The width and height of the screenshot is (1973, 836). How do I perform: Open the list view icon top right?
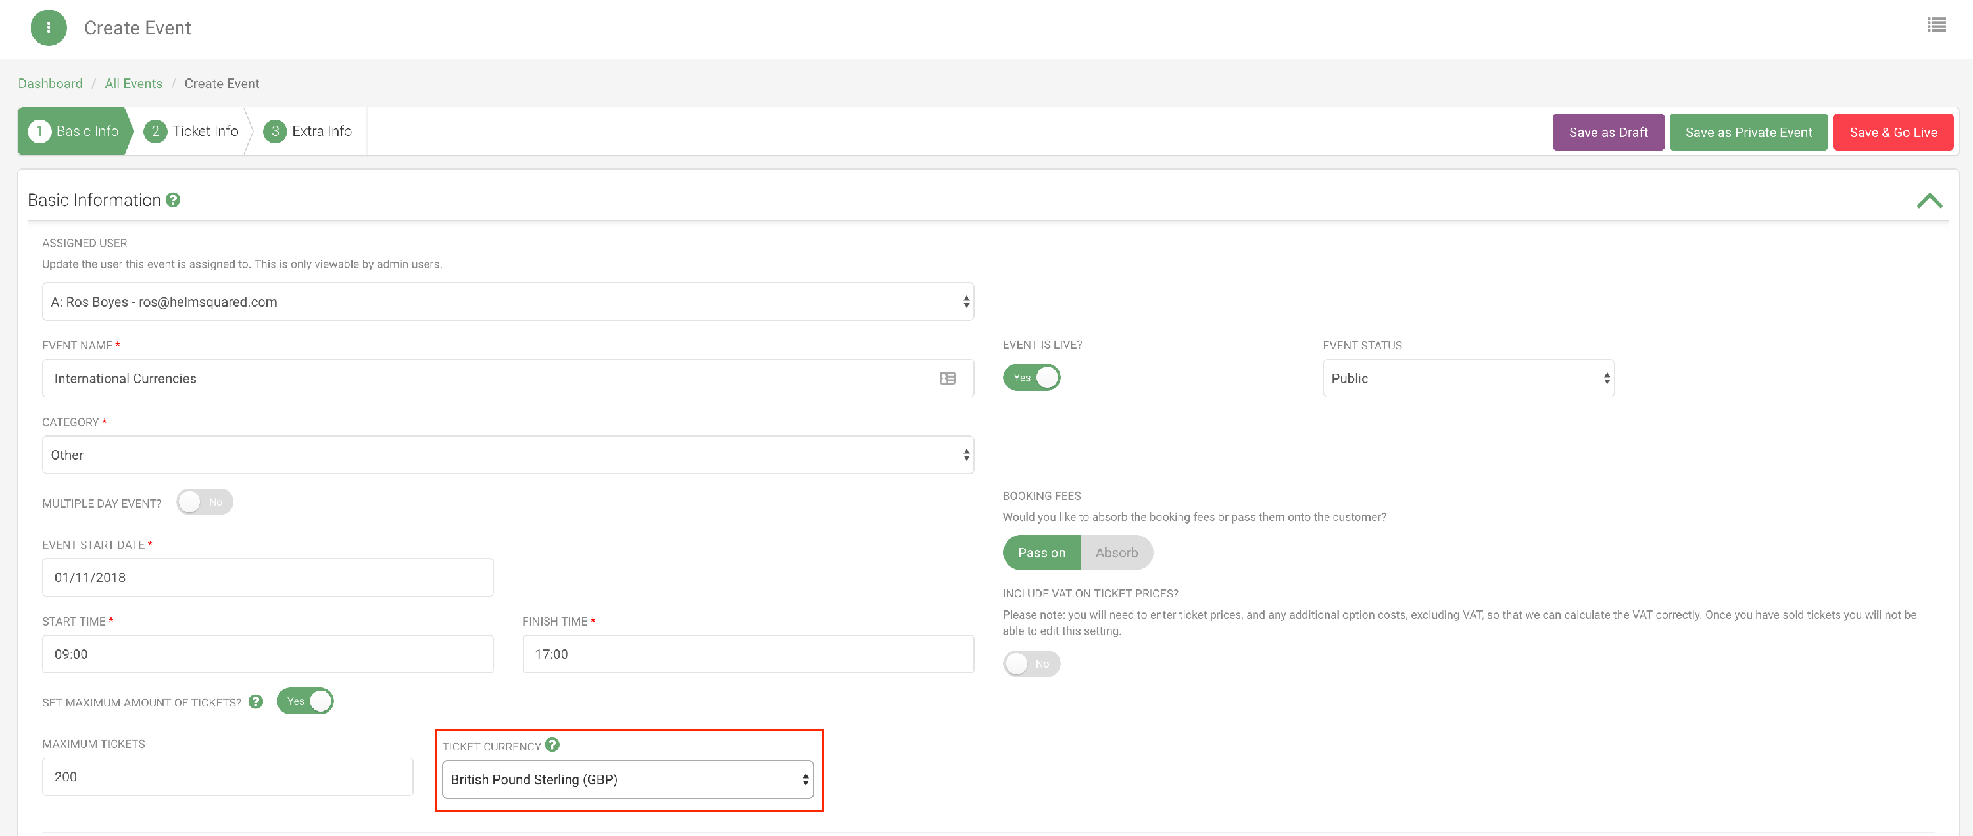click(x=1936, y=25)
